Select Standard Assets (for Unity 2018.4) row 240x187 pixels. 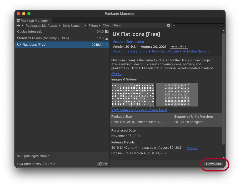[x=62, y=38]
